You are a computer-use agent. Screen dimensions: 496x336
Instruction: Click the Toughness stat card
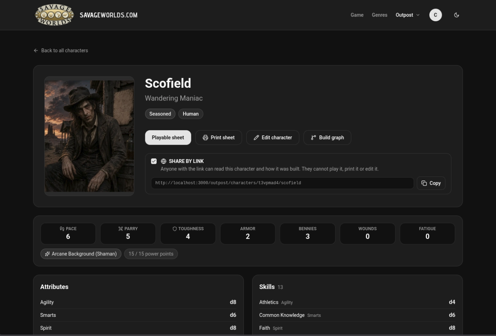tap(188, 233)
